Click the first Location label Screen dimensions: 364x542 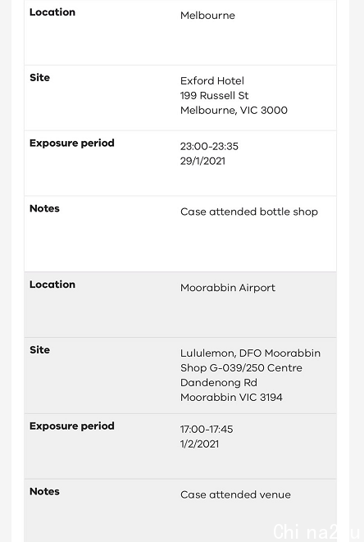52,12
